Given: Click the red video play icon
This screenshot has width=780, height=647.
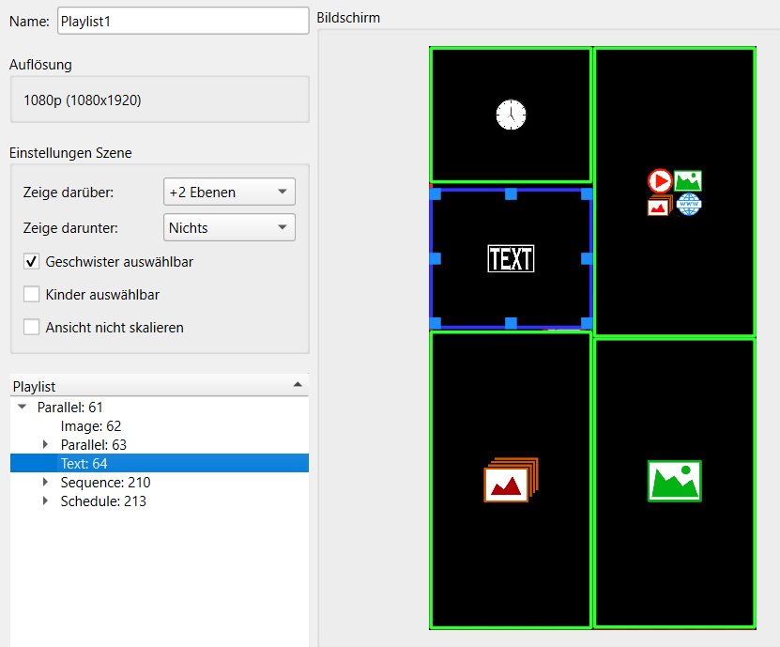Looking at the screenshot, I should (x=660, y=180).
